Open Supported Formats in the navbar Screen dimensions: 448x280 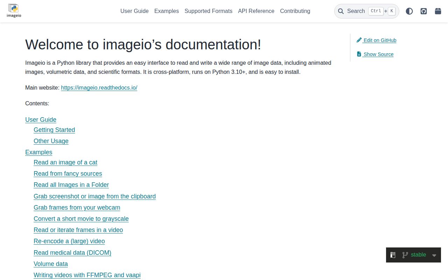(208, 11)
